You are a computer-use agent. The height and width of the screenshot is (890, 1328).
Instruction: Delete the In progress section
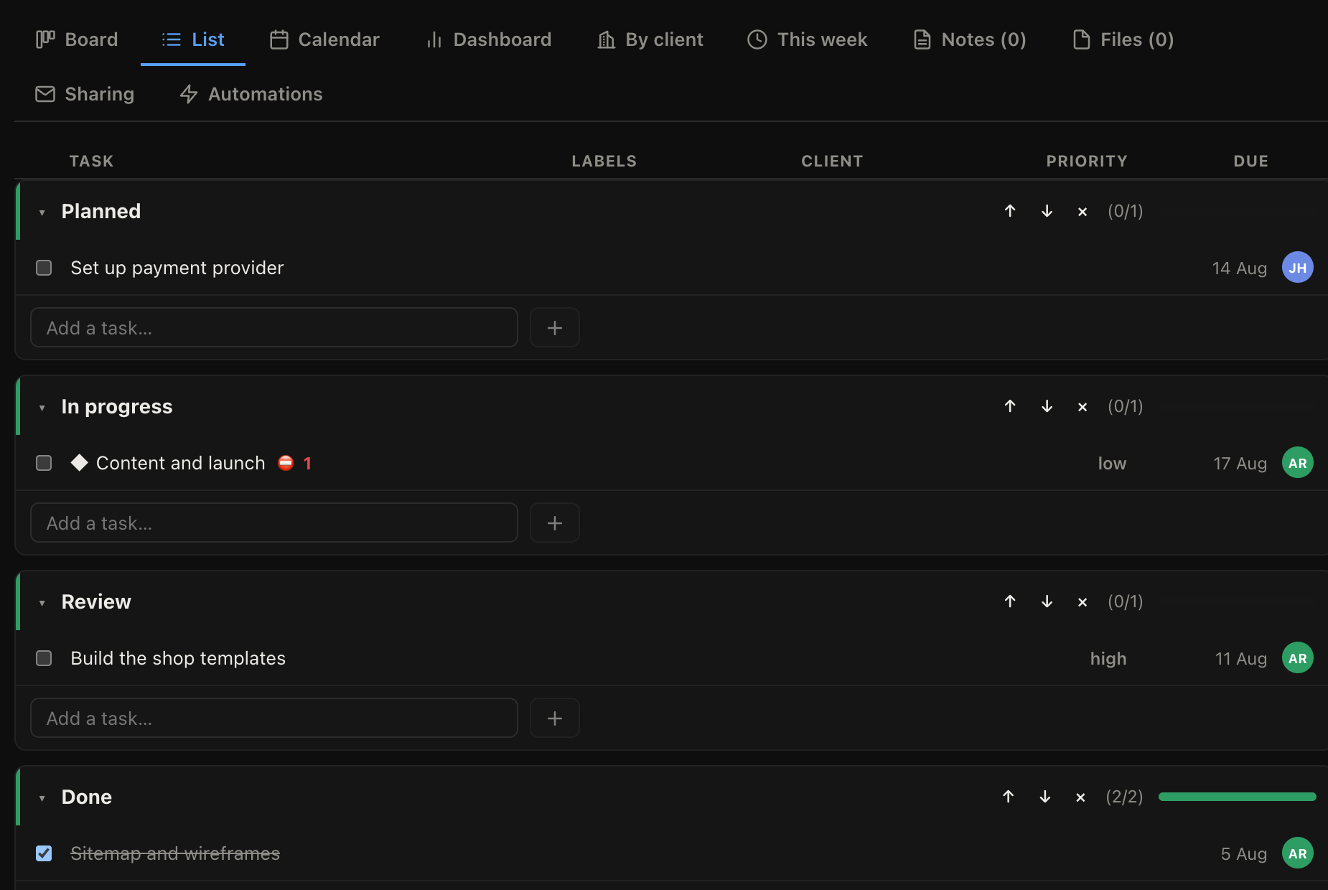[1082, 407]
